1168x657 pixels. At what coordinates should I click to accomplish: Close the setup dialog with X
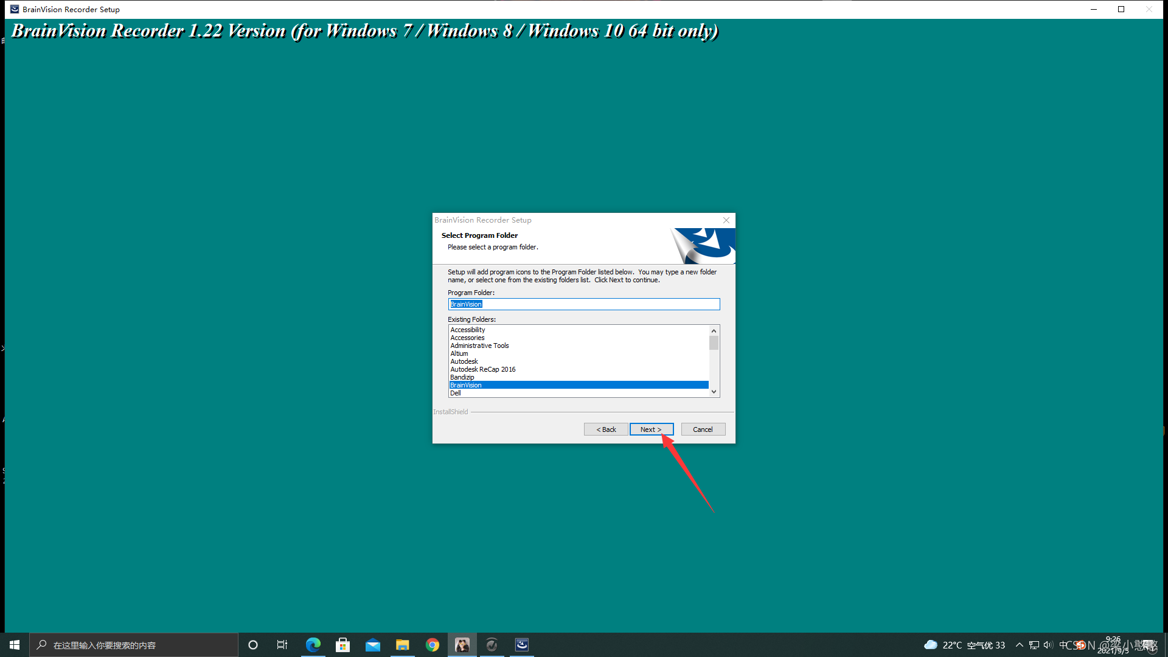click(x=726, y=220)
